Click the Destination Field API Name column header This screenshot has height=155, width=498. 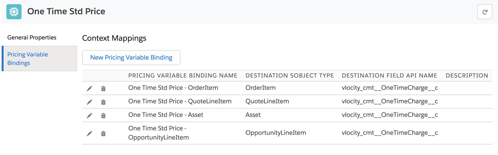point(389,76)
